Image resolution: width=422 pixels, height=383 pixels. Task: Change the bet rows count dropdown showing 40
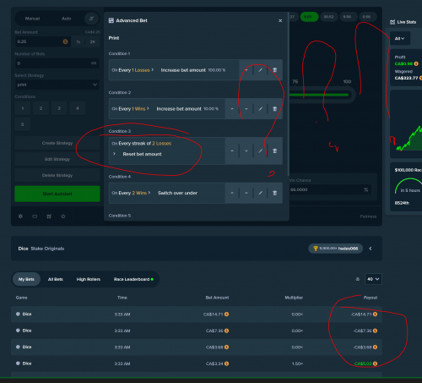[x=373, y=279]
